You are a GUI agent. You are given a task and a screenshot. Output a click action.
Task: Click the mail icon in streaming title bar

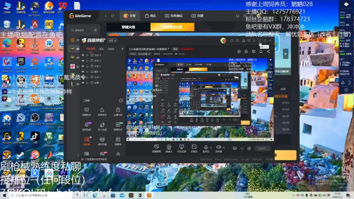point(232,41)
